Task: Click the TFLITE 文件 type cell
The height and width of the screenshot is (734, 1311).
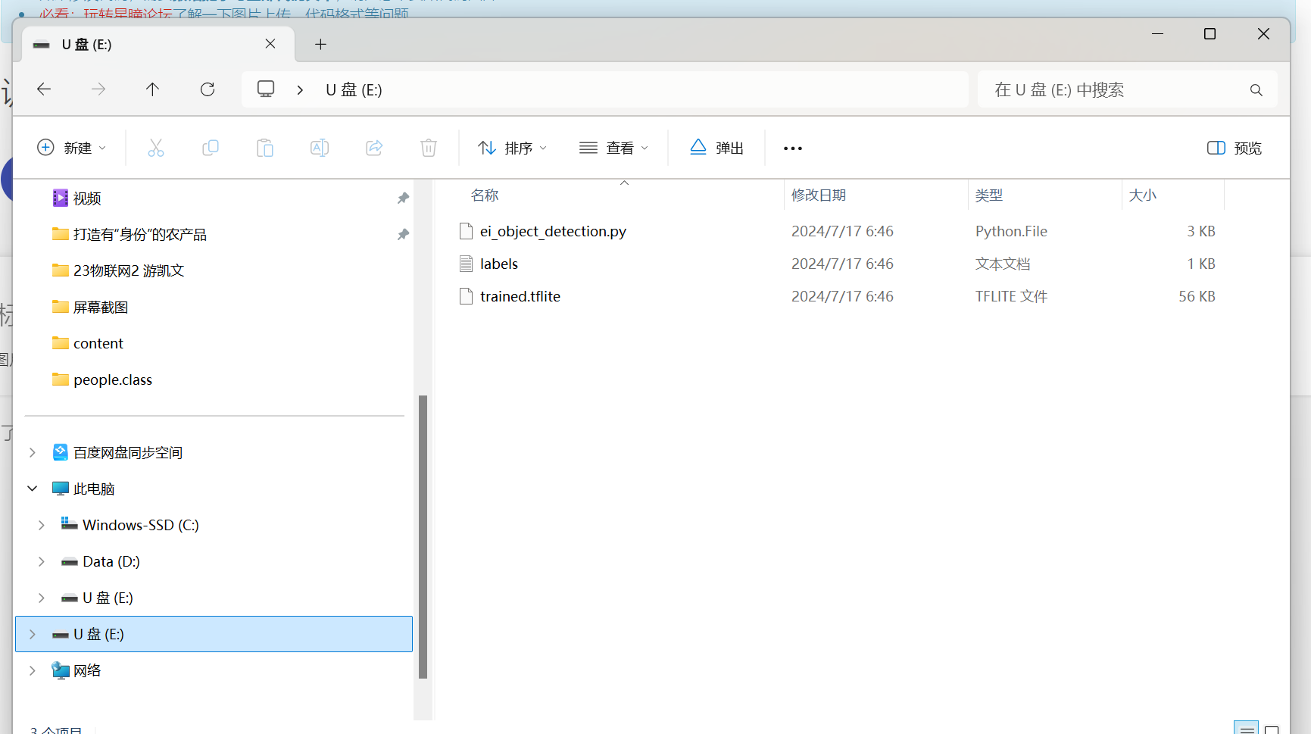Action: [1011, 296]
